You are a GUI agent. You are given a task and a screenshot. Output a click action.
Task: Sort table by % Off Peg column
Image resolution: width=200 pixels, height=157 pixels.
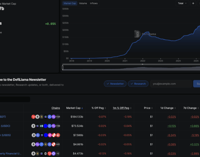99,108
